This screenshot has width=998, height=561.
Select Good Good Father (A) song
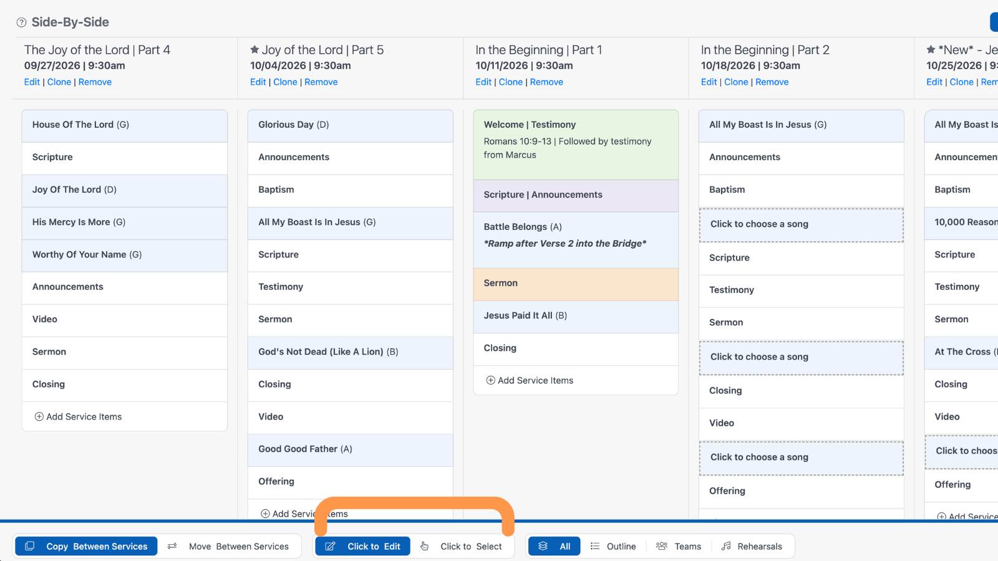(x=351, y=450)
